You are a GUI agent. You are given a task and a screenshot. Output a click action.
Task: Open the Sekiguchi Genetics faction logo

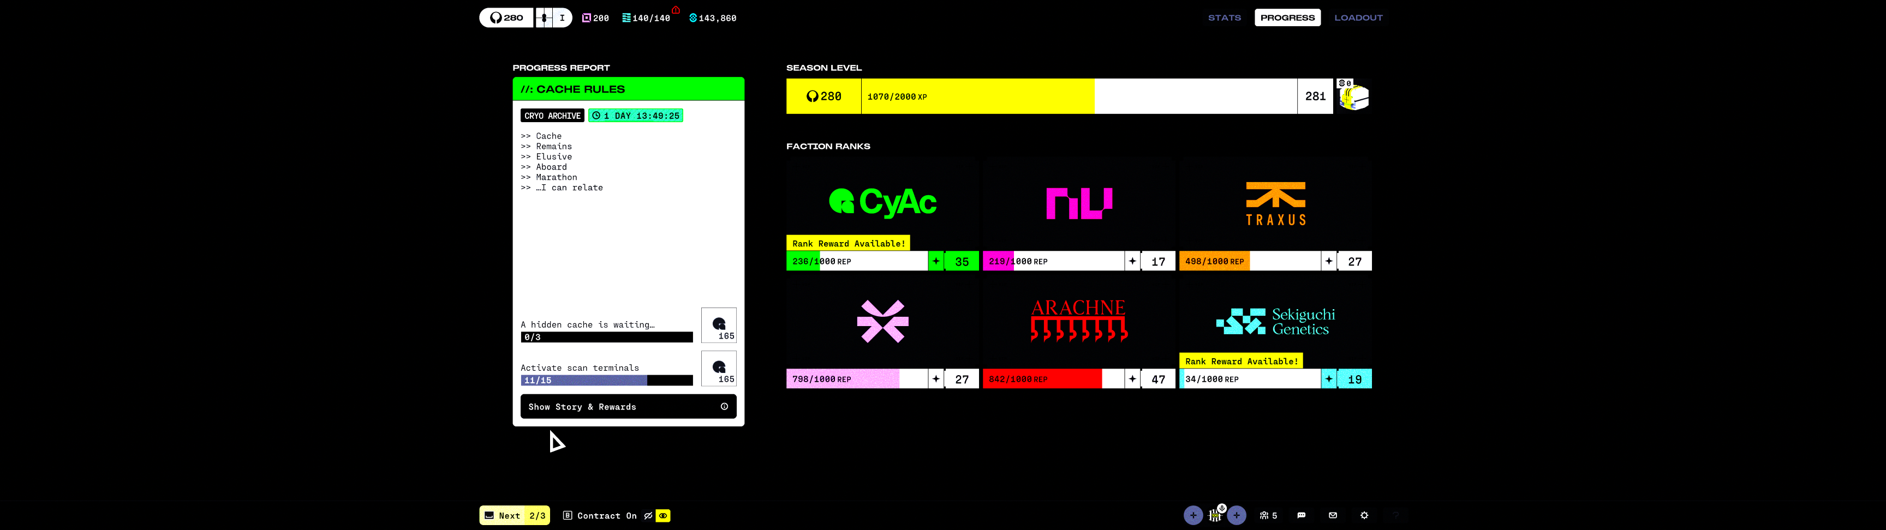pos(1275,321)
